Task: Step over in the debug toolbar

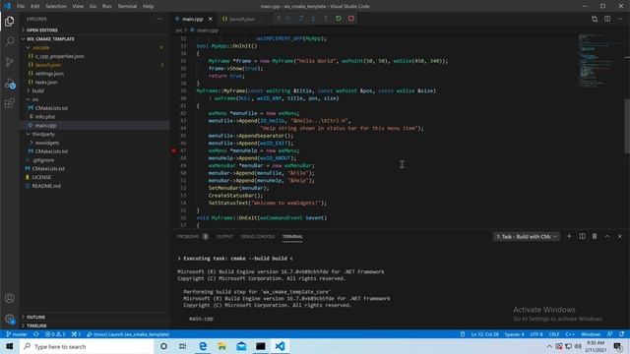Action: [300, 19]
